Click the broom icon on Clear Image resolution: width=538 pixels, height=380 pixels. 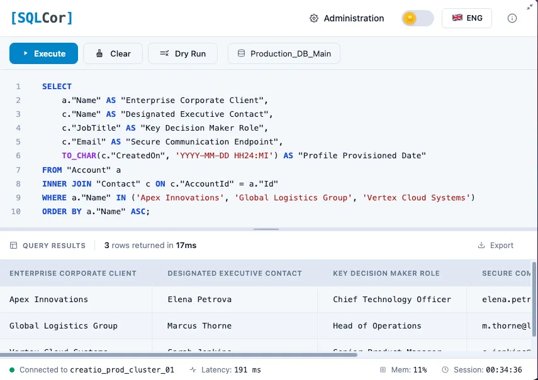(99, 53)
